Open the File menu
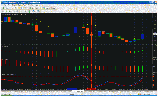Image resolution: width=158 pixels, height=96 pixels. pyautogui.click(x=5, y=5)
